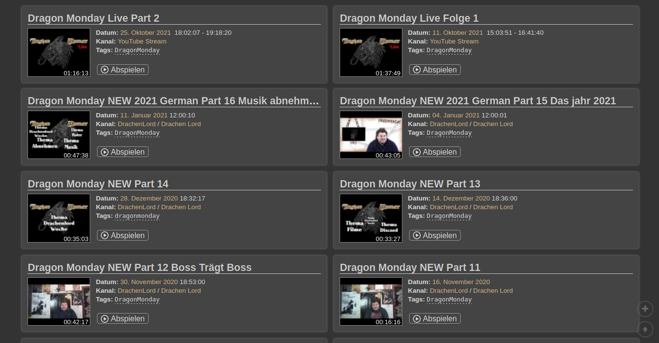The image size is (659, 343).
Task: Click the lowercase dragonmonday tag on Part 14
Action: tap(137, 216)
